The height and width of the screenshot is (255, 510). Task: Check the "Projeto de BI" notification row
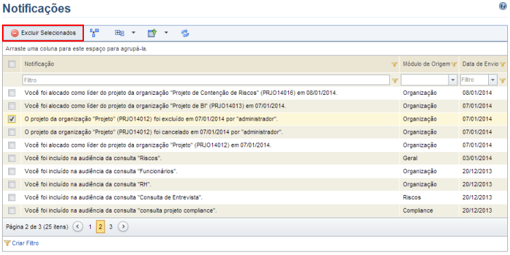coord(12,106)
